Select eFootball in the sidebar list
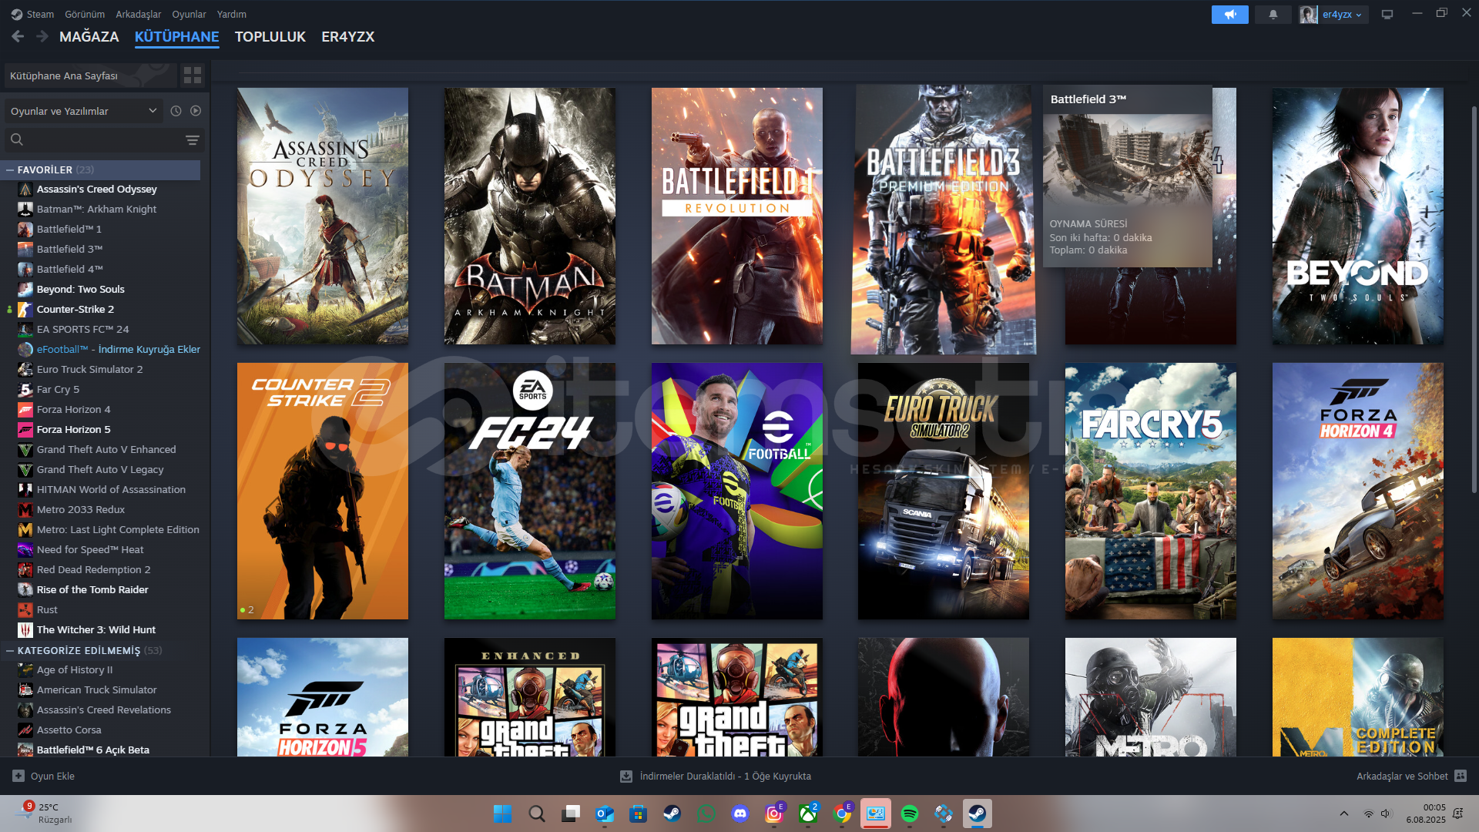This screenshot has height=832, width=1479. (108, 350)
